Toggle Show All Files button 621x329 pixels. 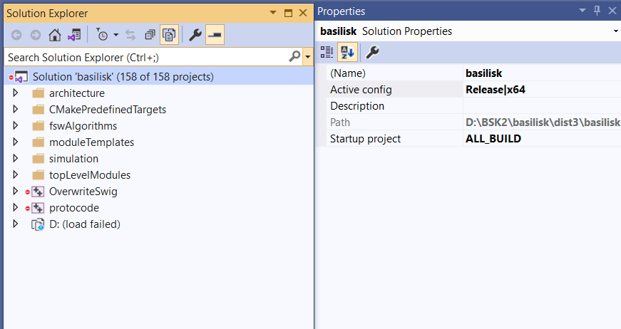click(169, 34)
